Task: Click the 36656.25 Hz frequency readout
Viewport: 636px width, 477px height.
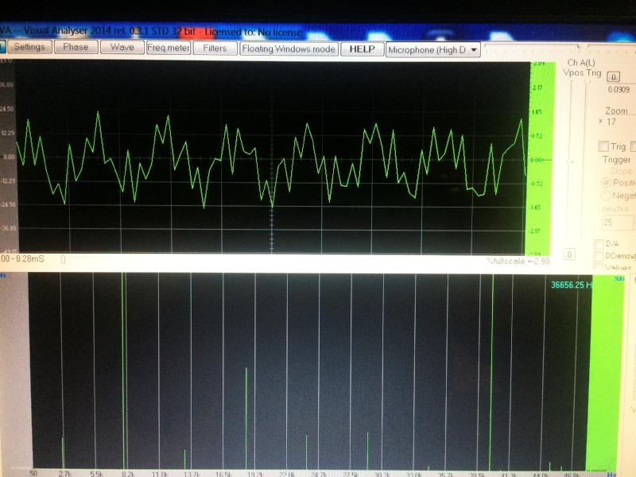Action: 572,285
